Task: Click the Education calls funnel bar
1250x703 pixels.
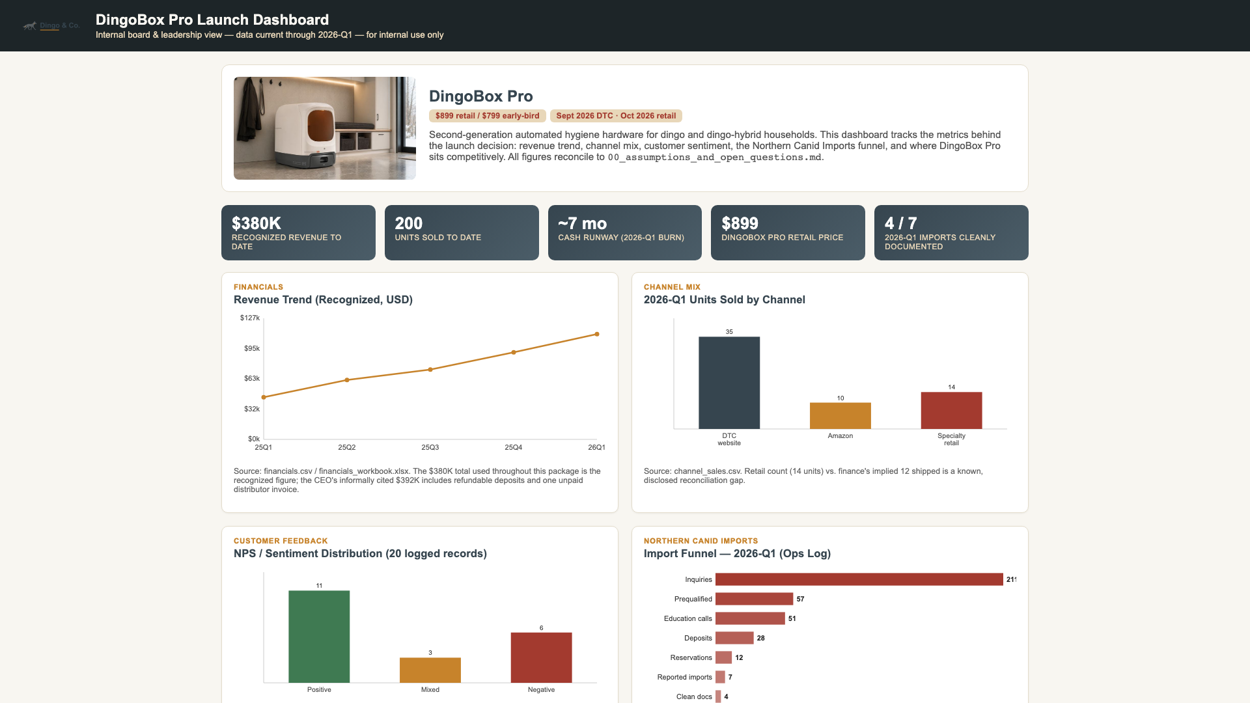Action: 750,618
